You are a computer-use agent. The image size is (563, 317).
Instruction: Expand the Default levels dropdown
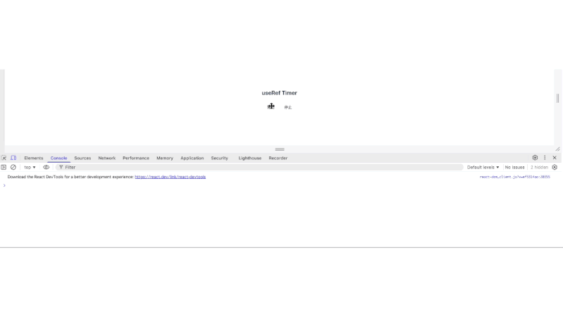[483, 167]
